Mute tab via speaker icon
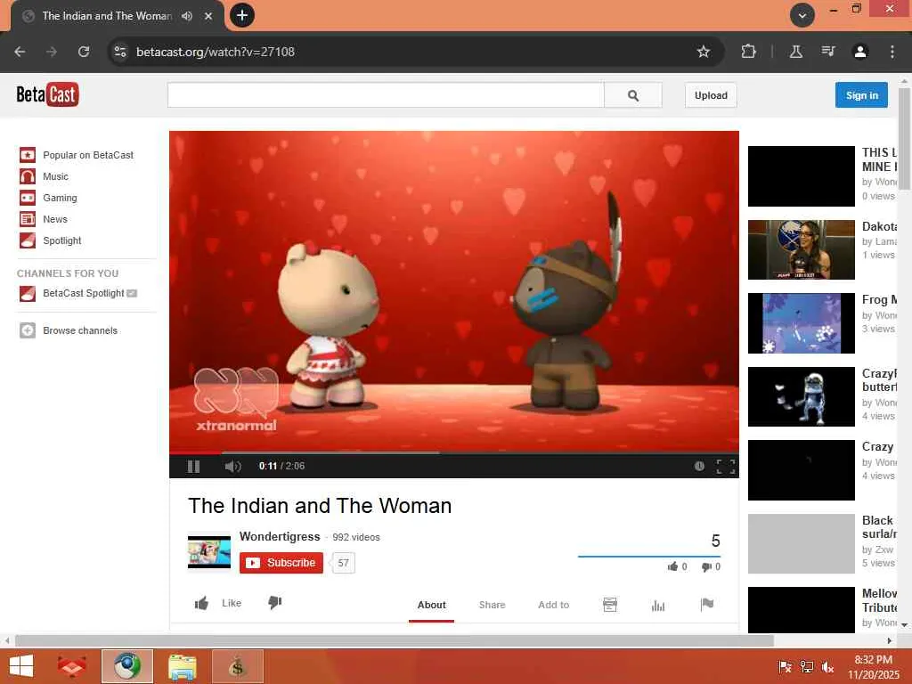This screenshot has height=684, width=912. pos(187,16)
